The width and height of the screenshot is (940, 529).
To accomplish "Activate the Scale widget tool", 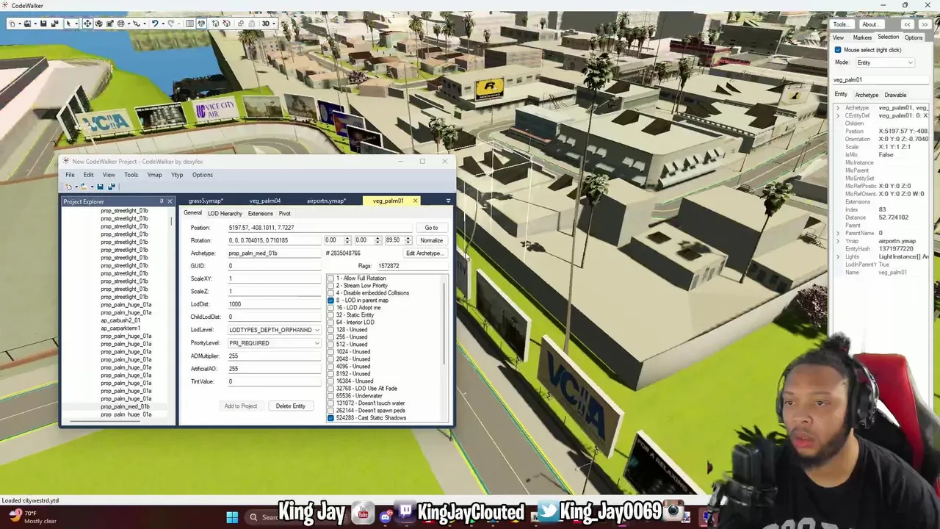I will 110,24.
